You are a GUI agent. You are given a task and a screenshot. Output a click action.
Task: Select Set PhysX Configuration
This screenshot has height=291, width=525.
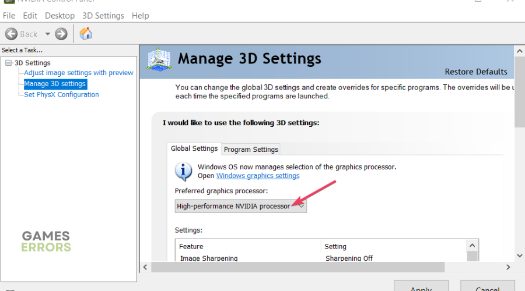(x=62, y=94)
